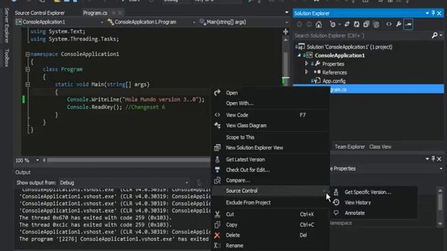Click the Forward arrow in Solution Explorer toolbar
The height and width of the screenshot is (251, 447).
click(309, 24)
